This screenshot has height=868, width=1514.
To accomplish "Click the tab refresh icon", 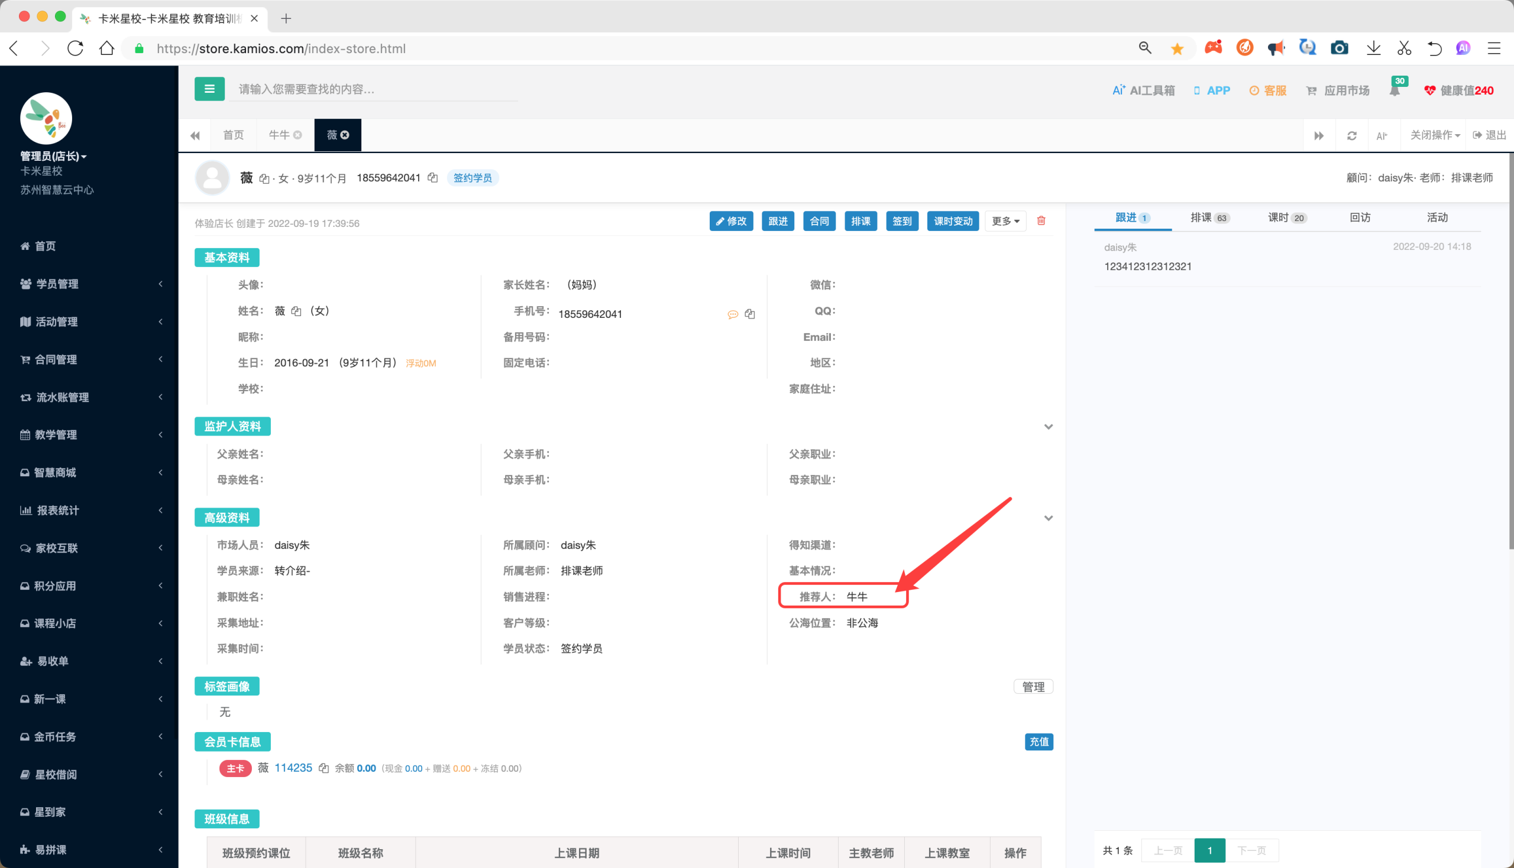I will (1352, 135).
